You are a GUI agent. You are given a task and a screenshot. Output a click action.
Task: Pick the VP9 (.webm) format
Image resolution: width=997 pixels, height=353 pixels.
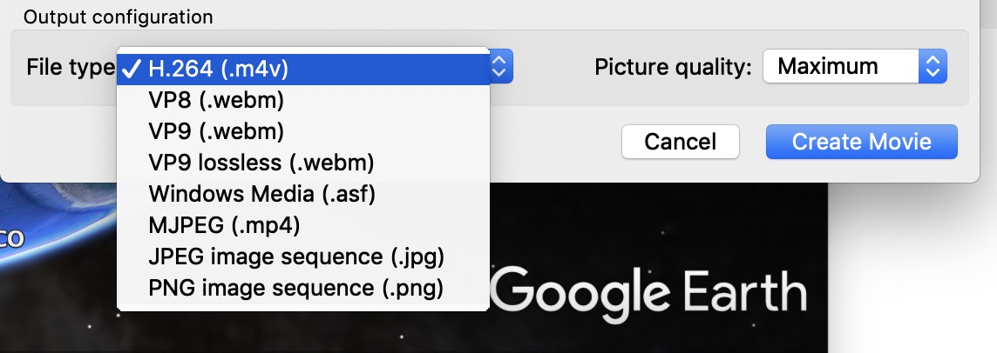[216, 131]
